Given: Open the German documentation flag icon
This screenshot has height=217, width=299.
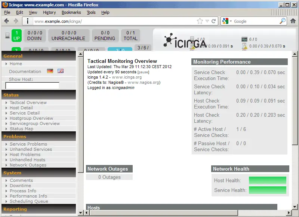Looking at the screenshot, I should (50, 71).
